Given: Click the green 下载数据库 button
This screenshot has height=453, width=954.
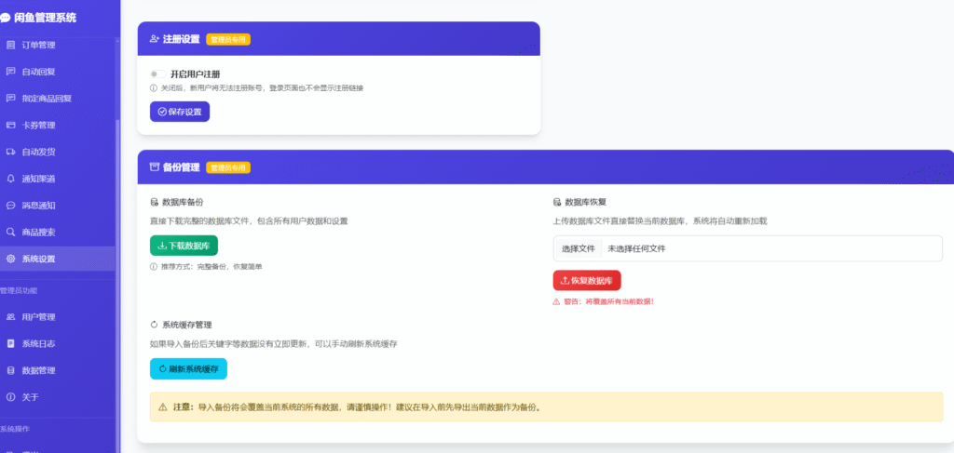Looking at the screenshot, I should click(x=184, y=246).
